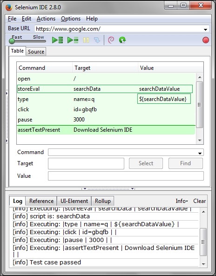Focus the Target input field
Screen dimensions: 216x276
(86, 163)
